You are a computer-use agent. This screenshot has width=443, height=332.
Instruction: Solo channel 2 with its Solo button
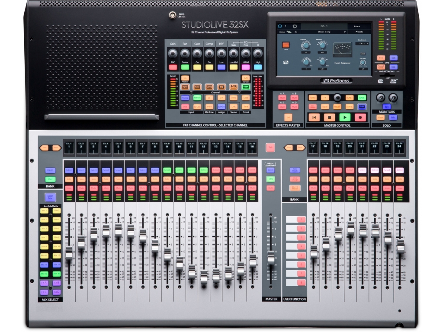81,179
